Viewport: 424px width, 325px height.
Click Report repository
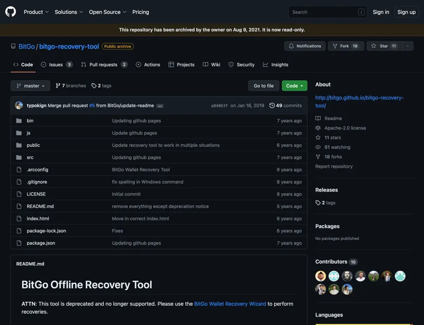click(x=334, y=166)
